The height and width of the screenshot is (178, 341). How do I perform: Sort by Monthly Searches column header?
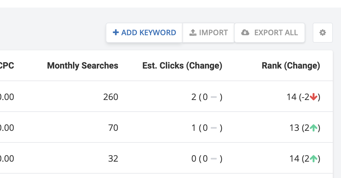(83, 66)
